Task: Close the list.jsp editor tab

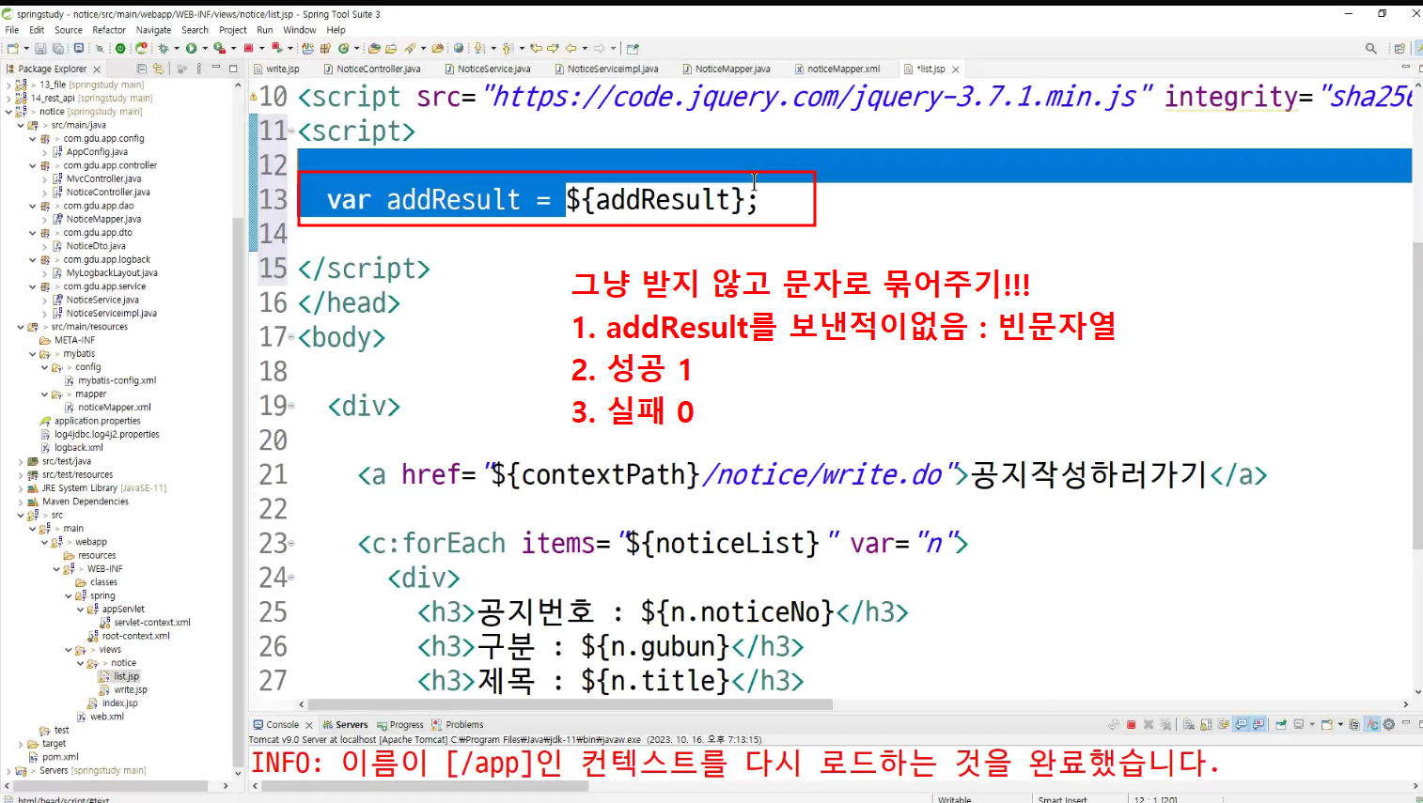Action: 956,69
